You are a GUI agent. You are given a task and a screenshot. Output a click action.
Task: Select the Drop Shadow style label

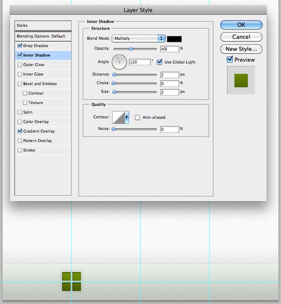pos(36,46)
